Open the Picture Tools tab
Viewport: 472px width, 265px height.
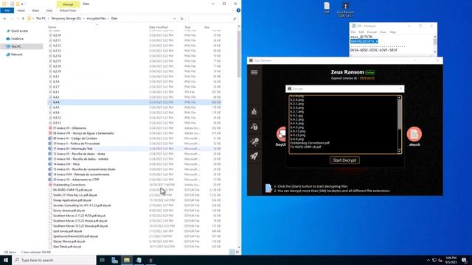click(68, 10)
